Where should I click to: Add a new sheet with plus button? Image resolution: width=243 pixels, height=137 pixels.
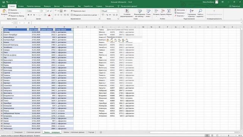[x=101, y=132]
